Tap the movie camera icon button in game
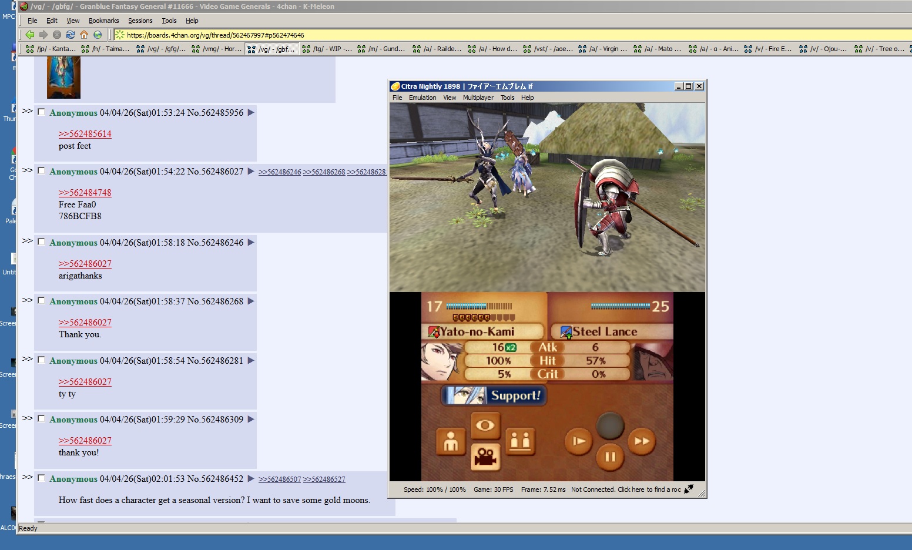This screenshot has width=912, height=550. [485, 457]
